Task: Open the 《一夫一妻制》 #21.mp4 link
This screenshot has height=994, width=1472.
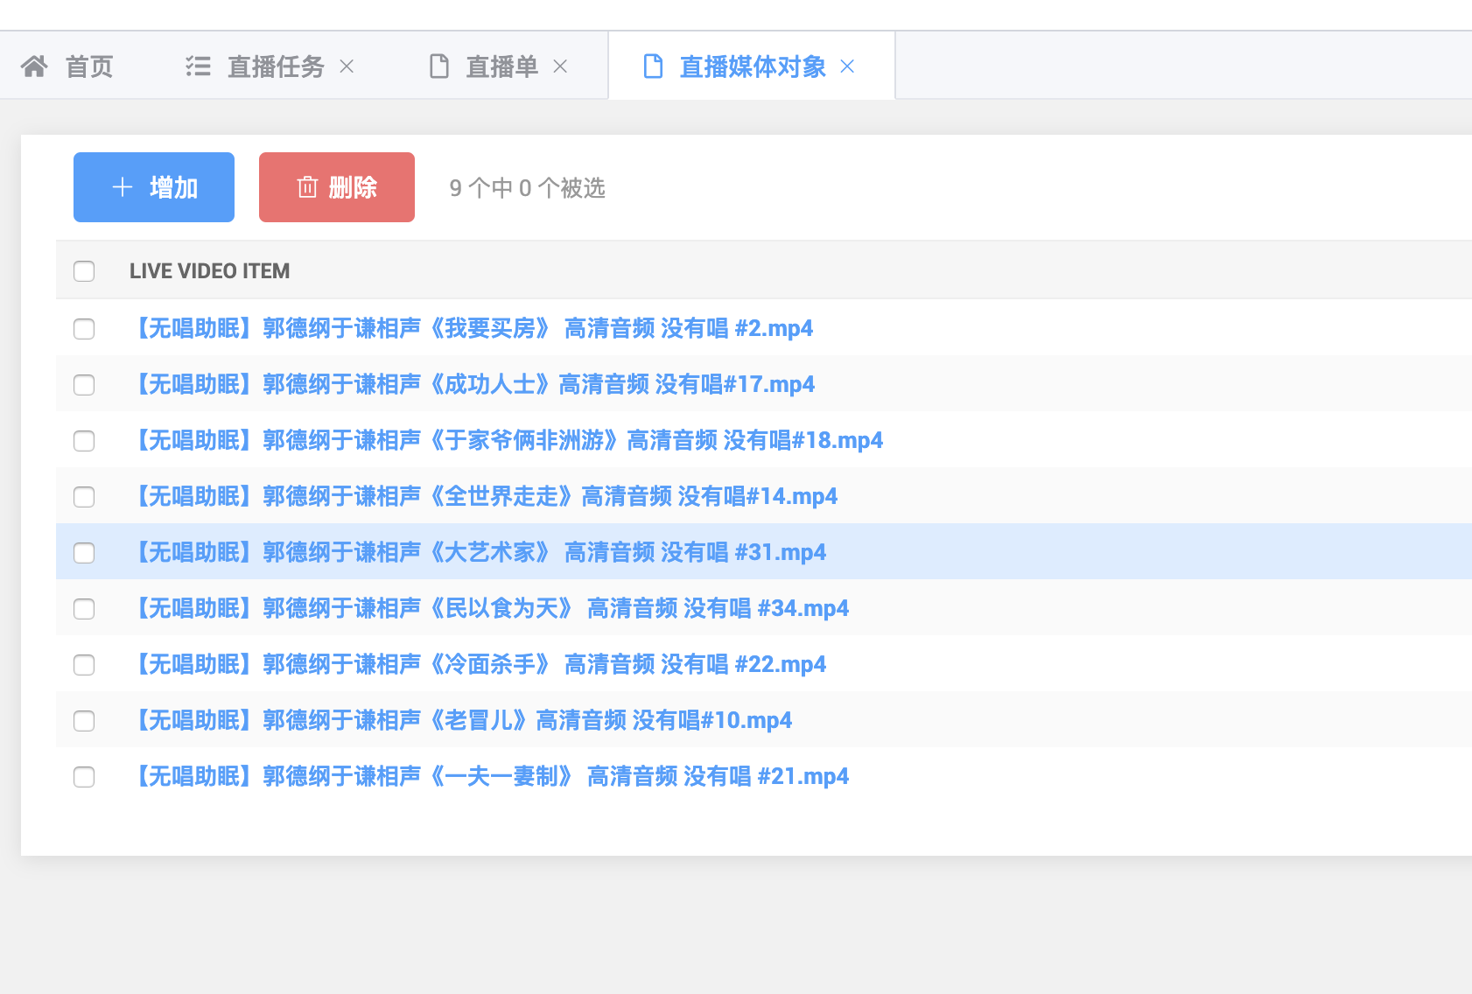Action: [x=489, y=776]
